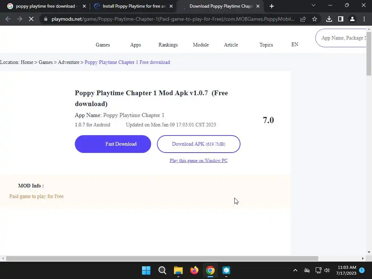
Task: Follow 'Play this game on Window PC' link
Action: point(199,161)
